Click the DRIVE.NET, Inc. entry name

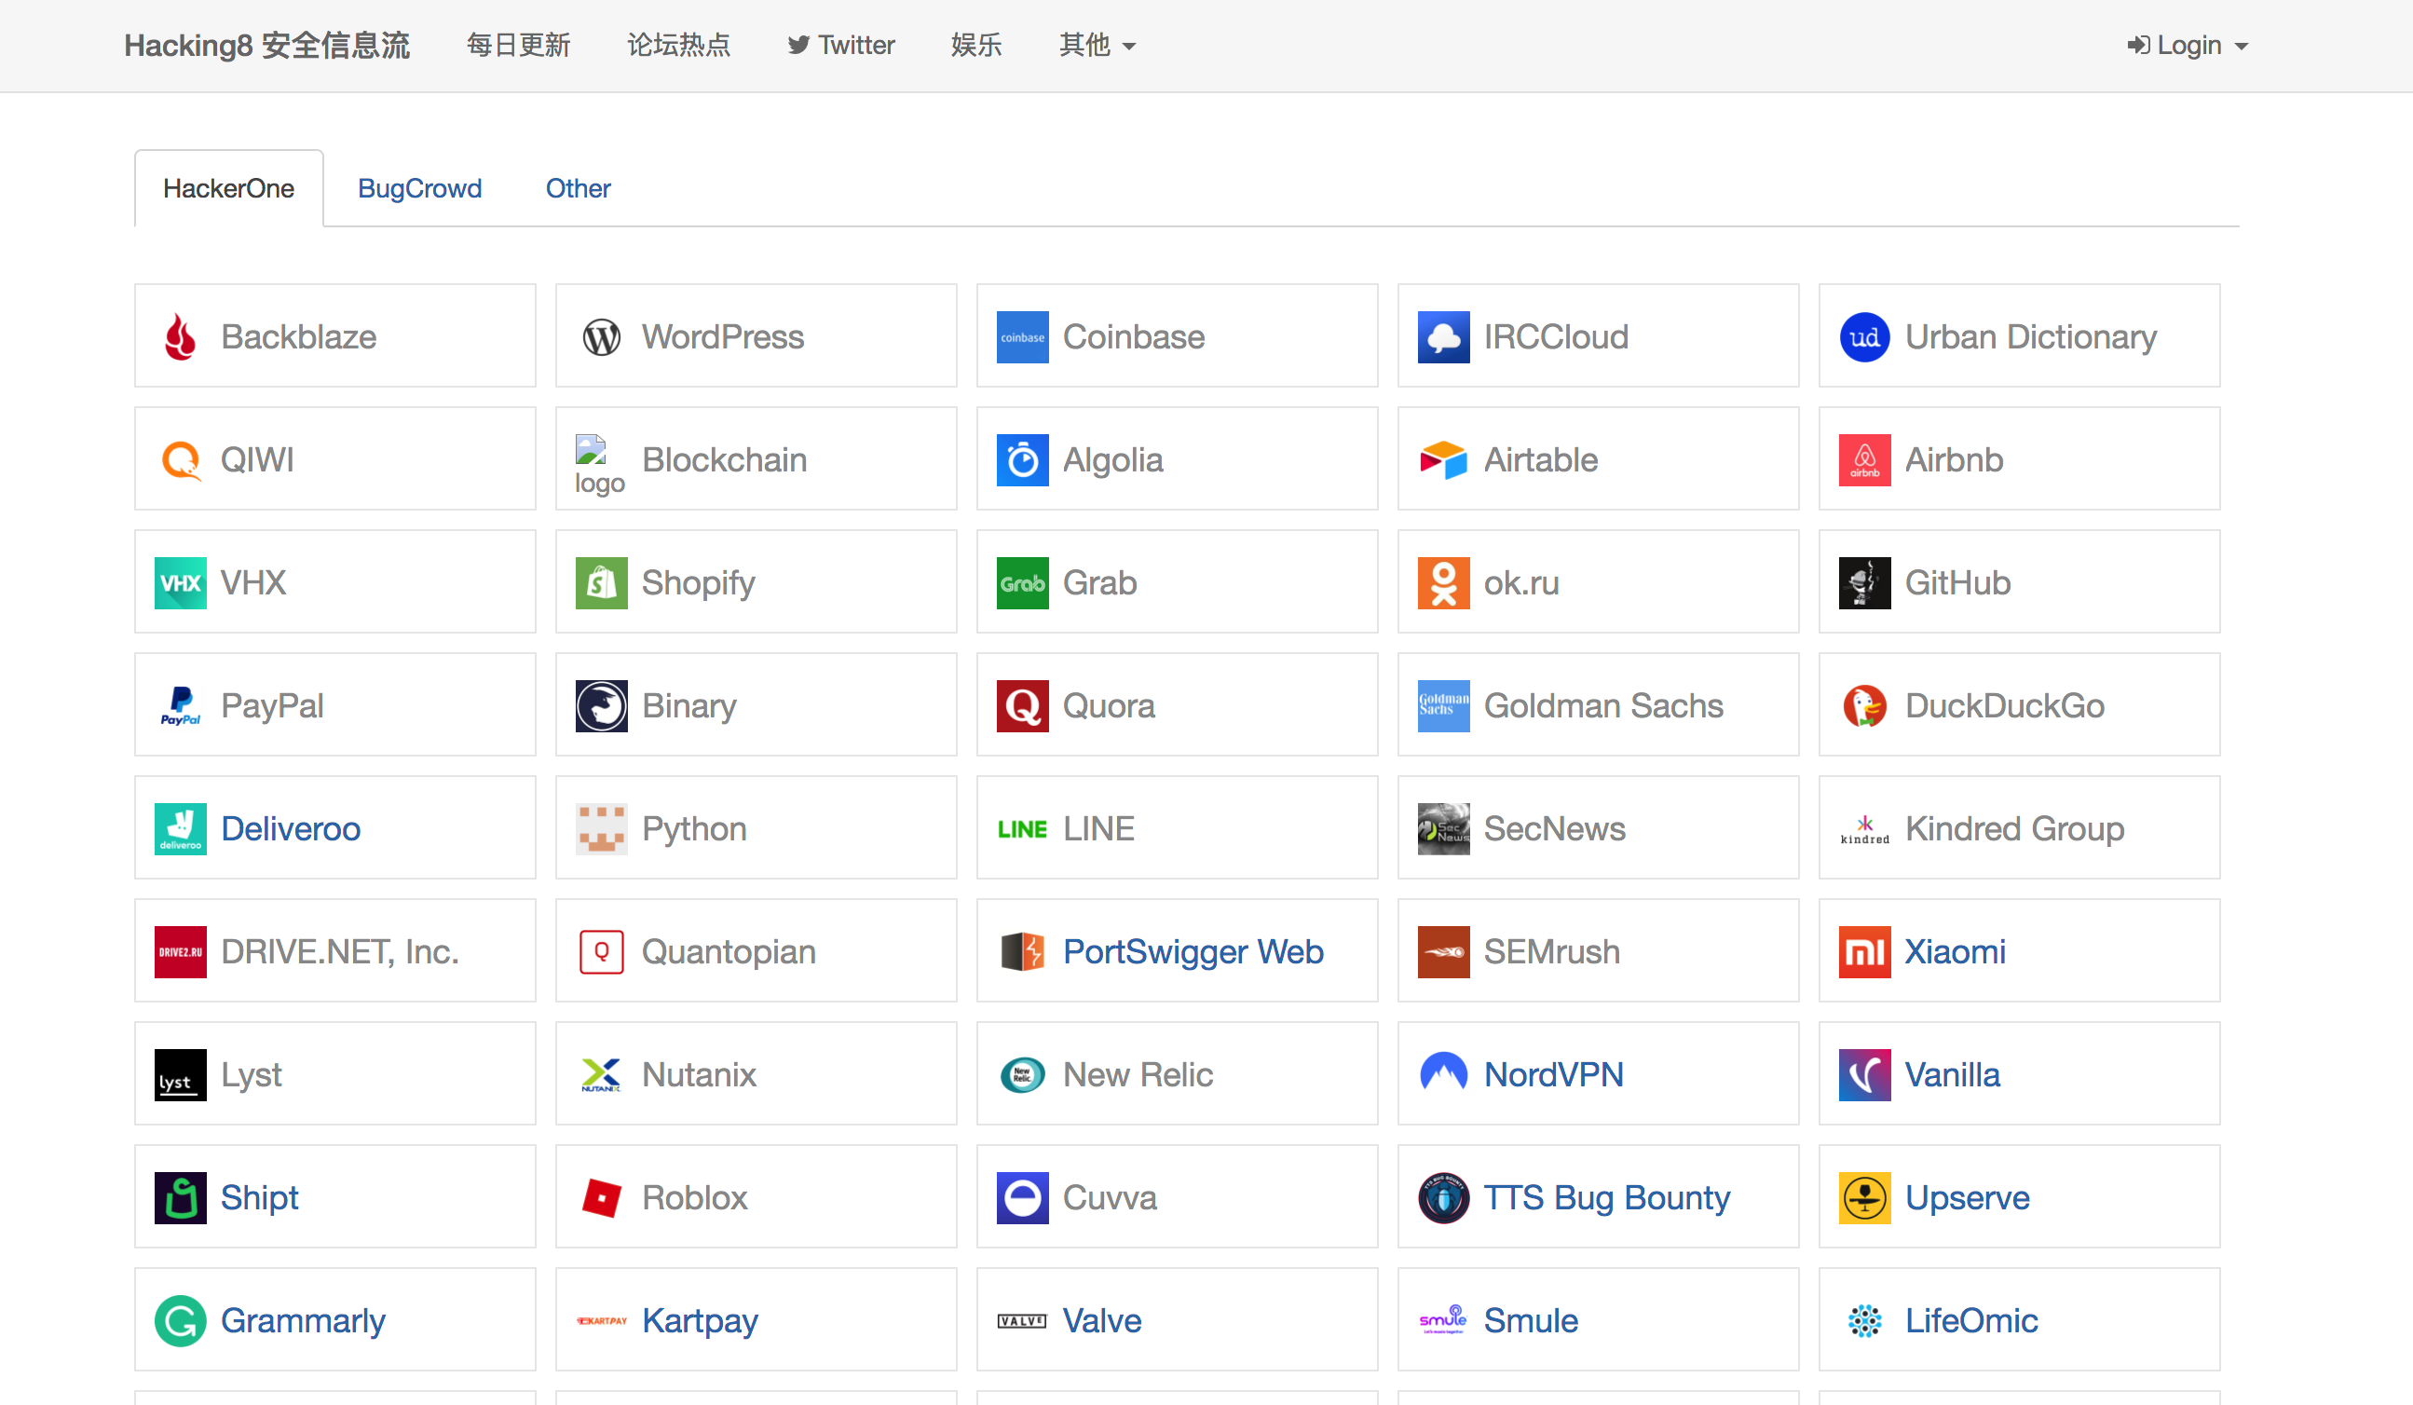click(x=340, y=952)
